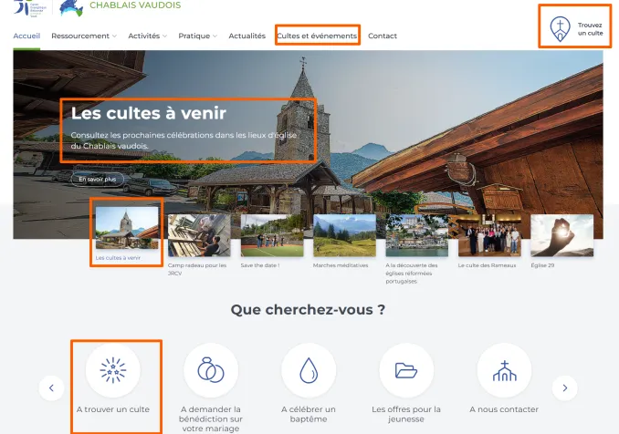This screenshot has width=619, height=434.
Task: Go to previous carousel item with left arrow
Action: [x=51, y=387]
